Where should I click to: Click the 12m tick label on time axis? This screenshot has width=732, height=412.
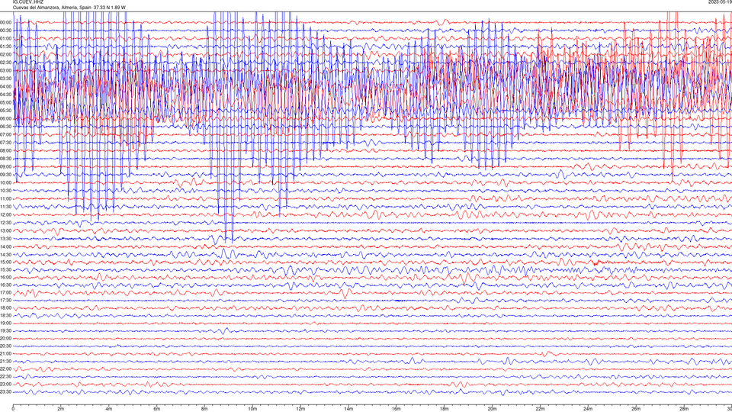tap(300, 409)
